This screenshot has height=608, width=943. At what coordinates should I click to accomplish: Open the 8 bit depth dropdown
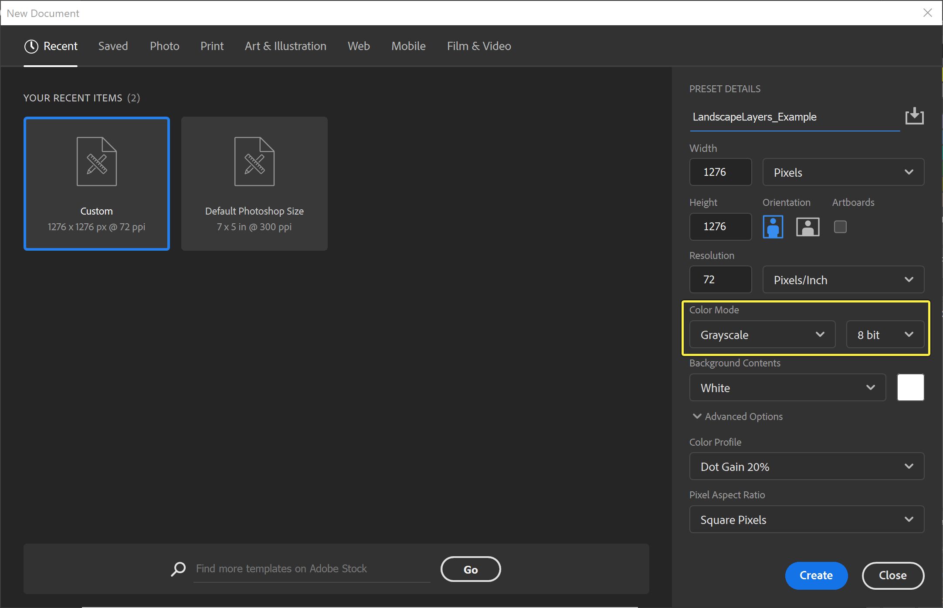885,334
